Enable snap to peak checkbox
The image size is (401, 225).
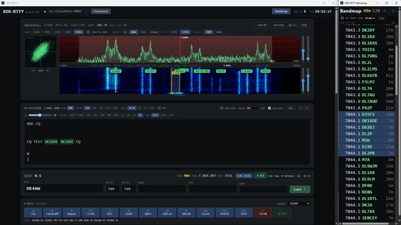tap(88, 32)
